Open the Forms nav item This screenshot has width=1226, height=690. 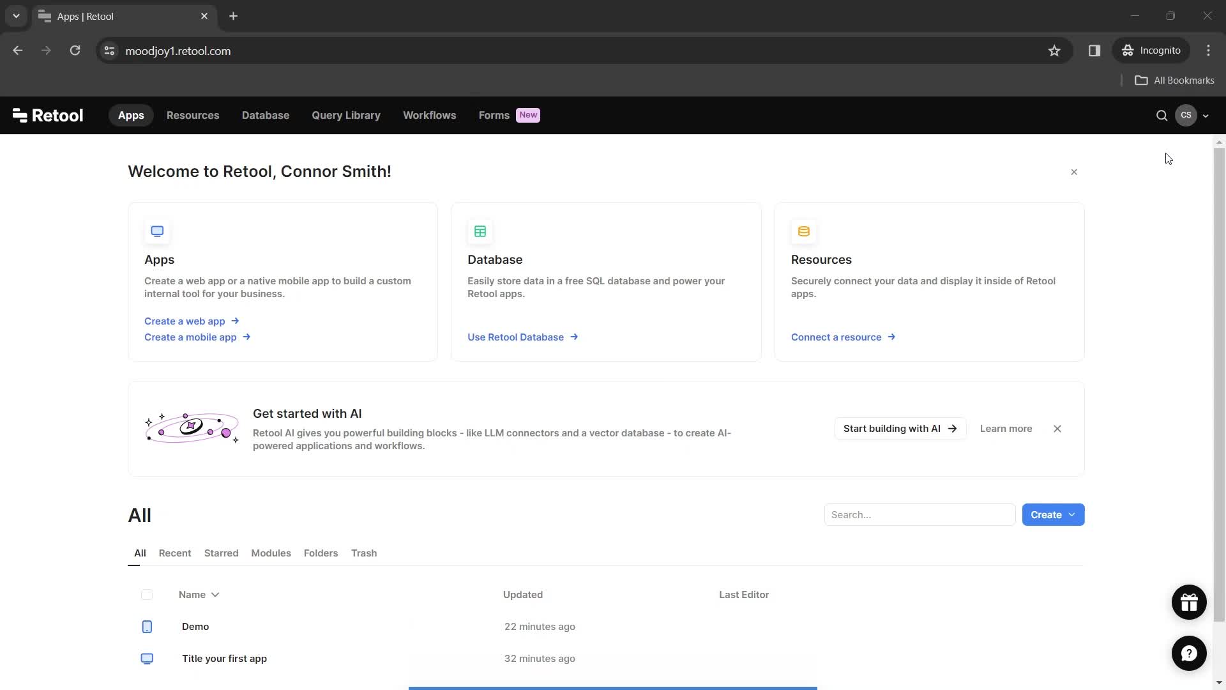494,115
